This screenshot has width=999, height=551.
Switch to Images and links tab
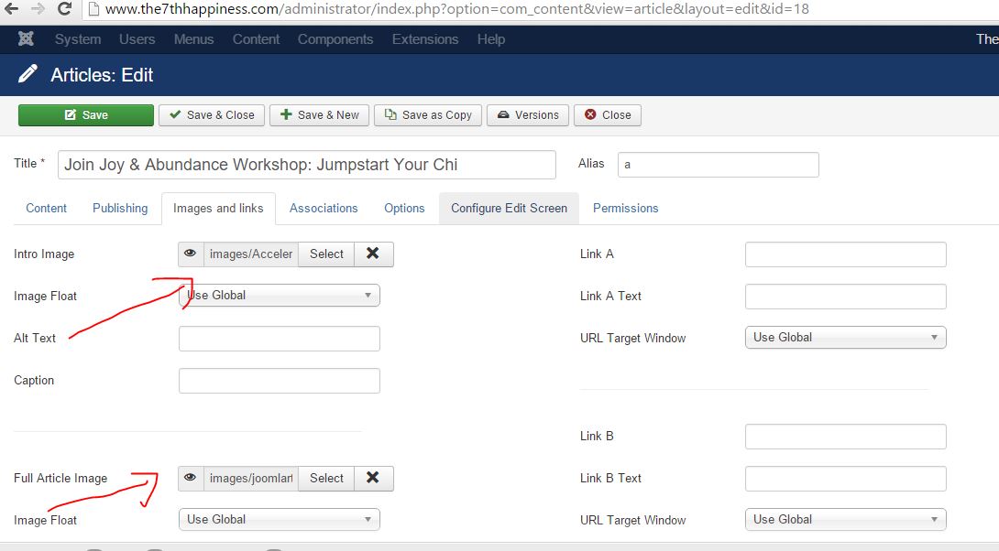(x=218, y=208)
